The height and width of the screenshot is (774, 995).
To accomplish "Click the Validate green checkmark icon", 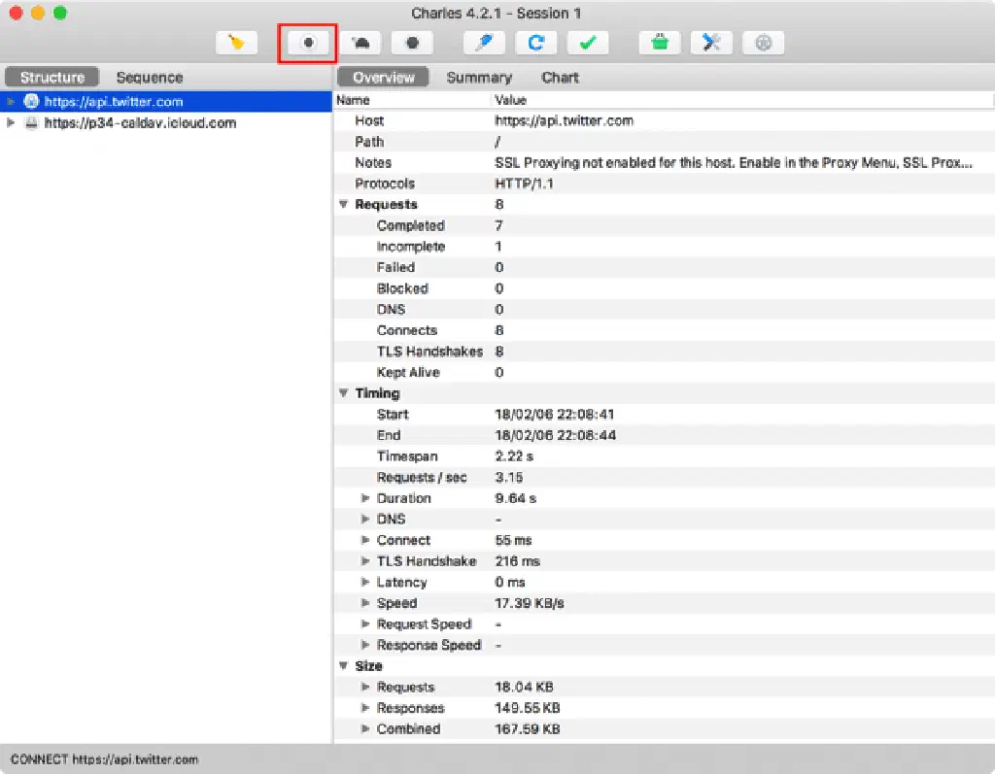I will coord(587,43).
